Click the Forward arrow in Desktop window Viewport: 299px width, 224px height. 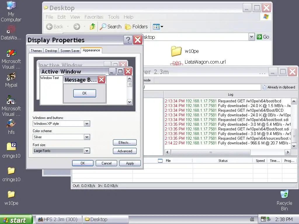click(x=77, y=27)
